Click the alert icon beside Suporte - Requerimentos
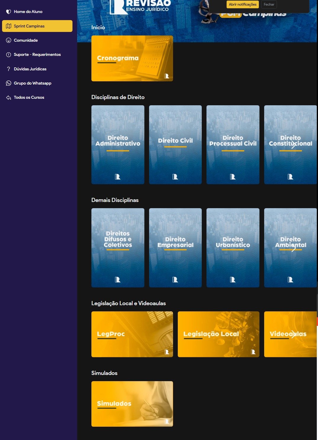Viewport: 318px width, 440px height. (9, 55)
